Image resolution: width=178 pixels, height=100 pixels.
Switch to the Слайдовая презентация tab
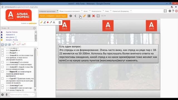(x=47, y=11)
